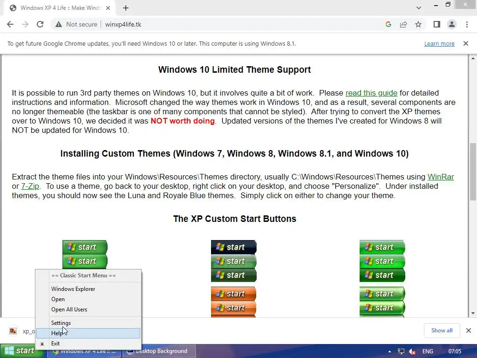This screenshot has width=477, height=358.
Task: Open the Learn more link
Action: (x=439, y=43)
